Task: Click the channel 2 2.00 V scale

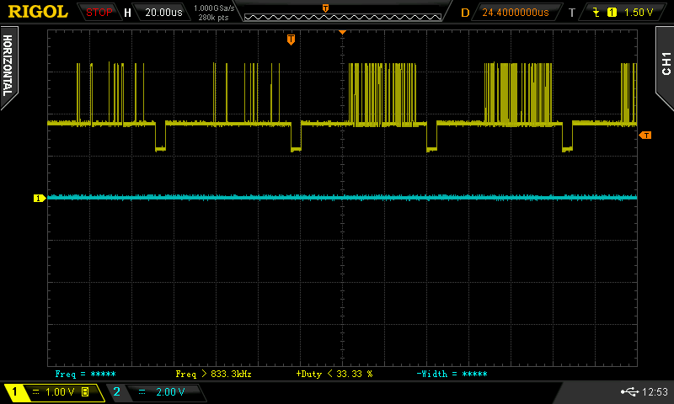Action: point(170,392)
